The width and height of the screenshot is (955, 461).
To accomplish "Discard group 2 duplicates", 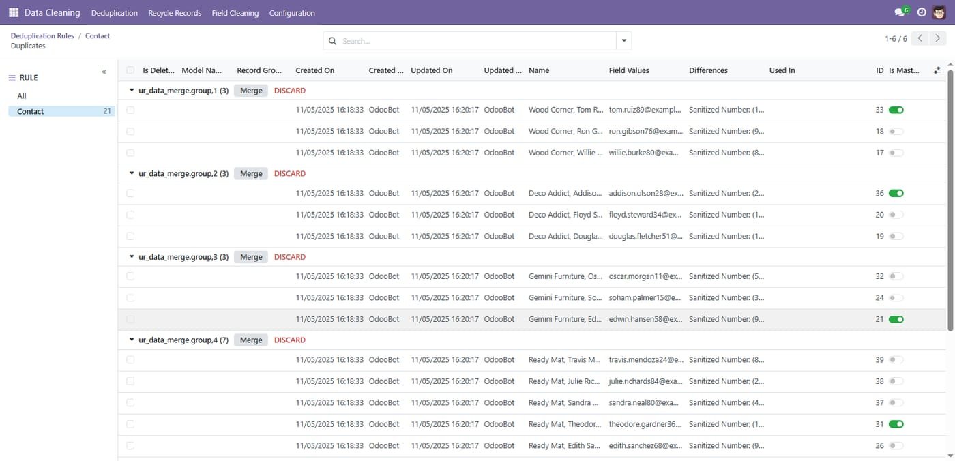I will [x=290, y=174].
